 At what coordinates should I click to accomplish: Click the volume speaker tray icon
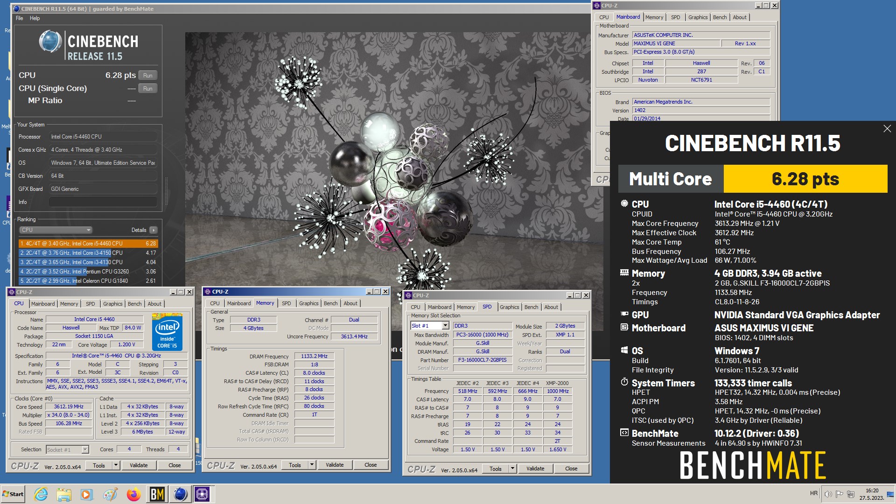click(x=828, y=494)
